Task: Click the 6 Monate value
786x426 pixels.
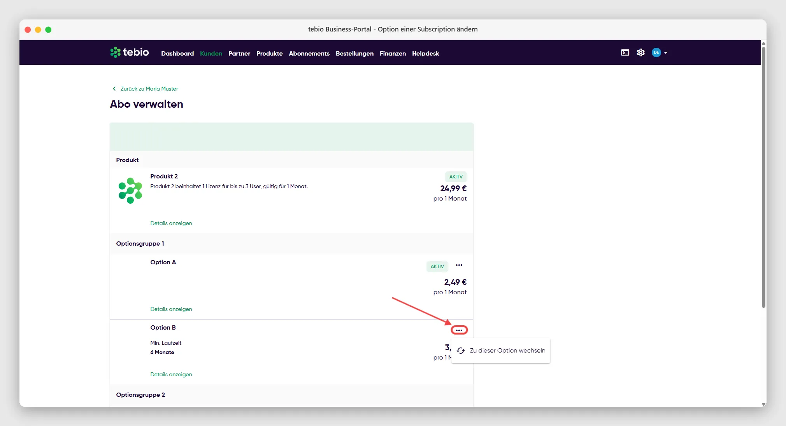Action: pos(162,352)
